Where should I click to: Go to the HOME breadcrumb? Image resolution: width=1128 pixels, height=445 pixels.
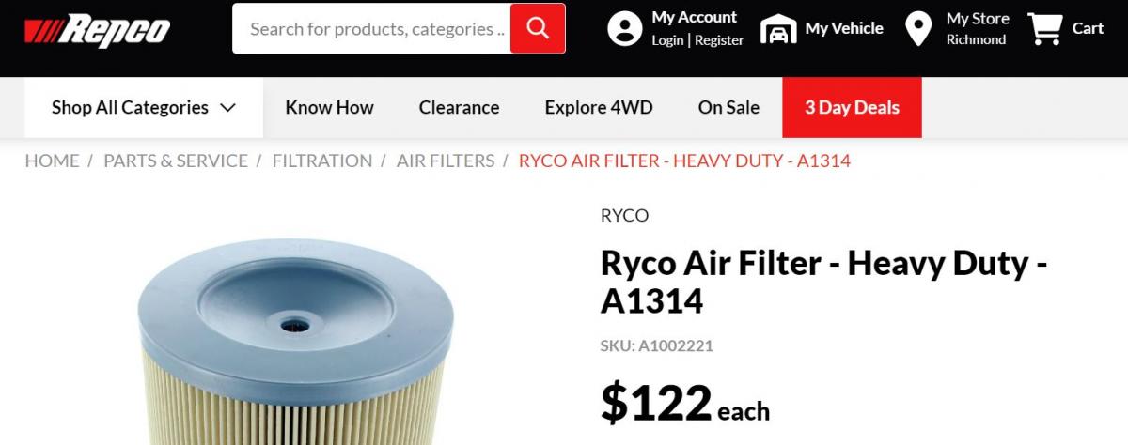[52, 161]
